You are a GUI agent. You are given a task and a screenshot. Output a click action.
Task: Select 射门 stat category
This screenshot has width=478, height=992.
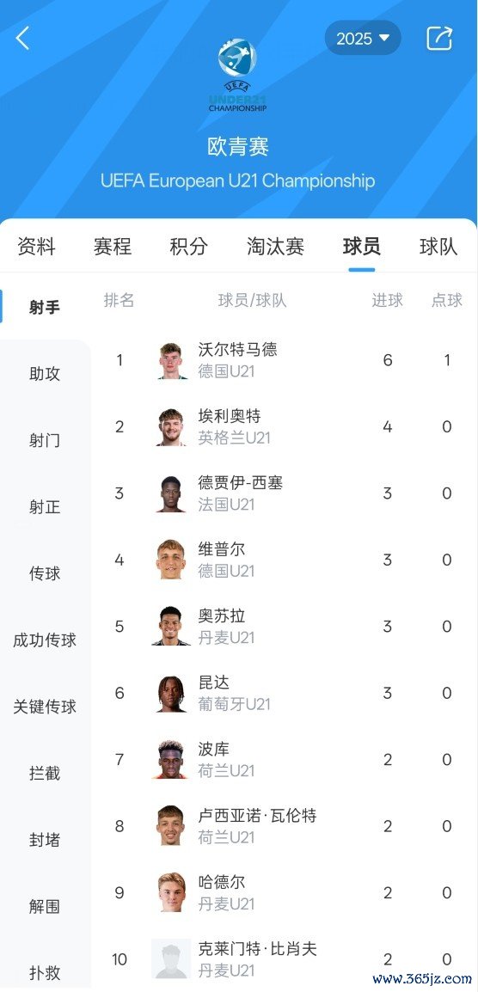45,440
